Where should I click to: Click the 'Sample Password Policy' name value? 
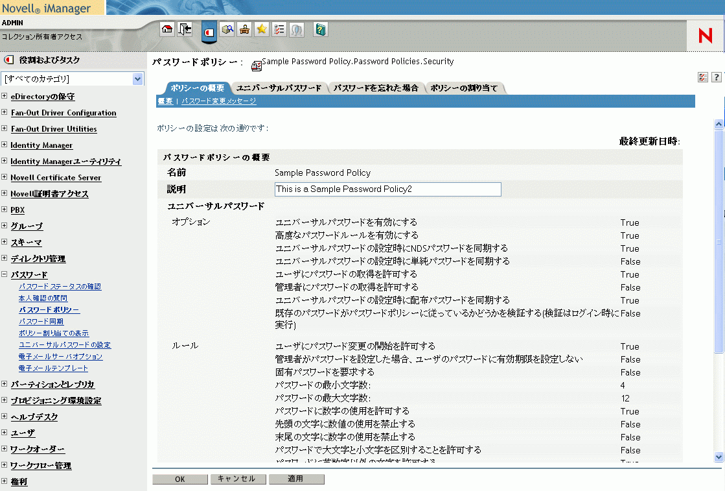point(323,173)
